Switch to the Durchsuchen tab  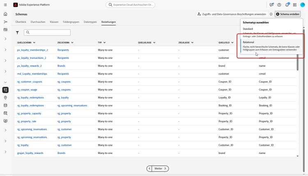pyautogui.click(x=38, y=22)
